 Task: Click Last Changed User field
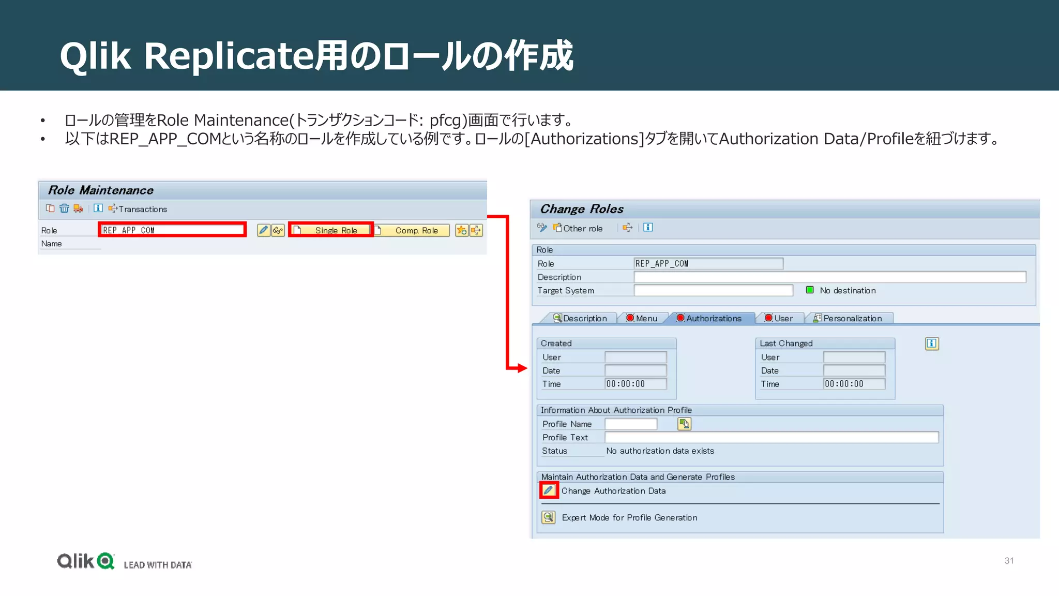pyautogui.click(x=854, y=357)
